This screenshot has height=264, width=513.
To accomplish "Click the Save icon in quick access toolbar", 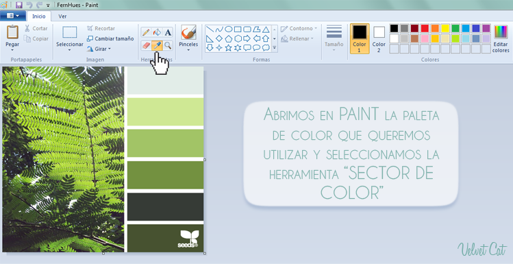I will 19,5.
